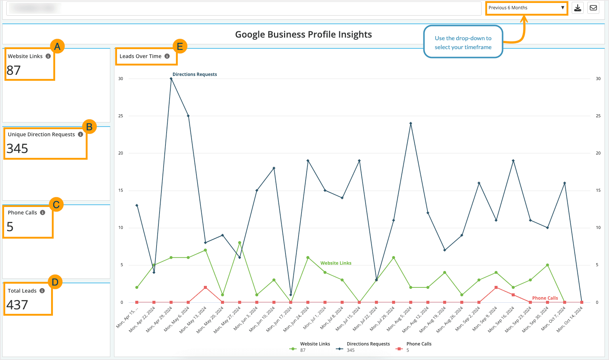This screenshot has width=609, height=360.
Task: Click the Leads Over Time info icon
Action: tap(167, 56)
